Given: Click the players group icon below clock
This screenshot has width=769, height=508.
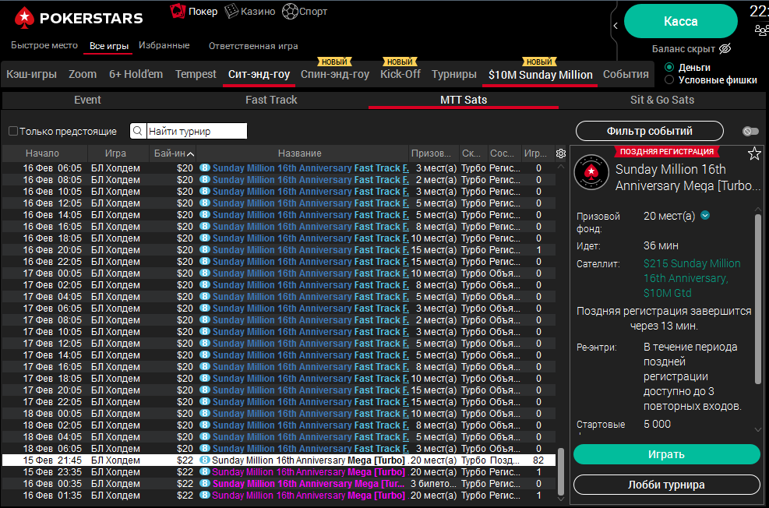Looking at the screenshot, I should pos(761,30).
